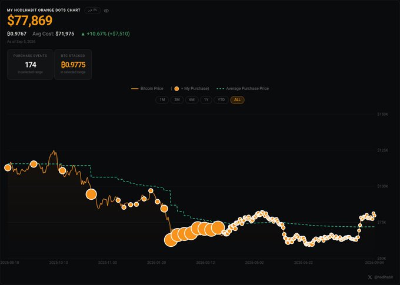Click the $125K y-axis label
Viewport: 400px width, 285px height.
point(383,150)
